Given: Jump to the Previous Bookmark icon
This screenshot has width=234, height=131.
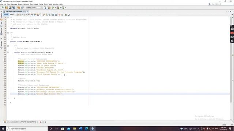Looking at the screenshot, I should 44,15.
